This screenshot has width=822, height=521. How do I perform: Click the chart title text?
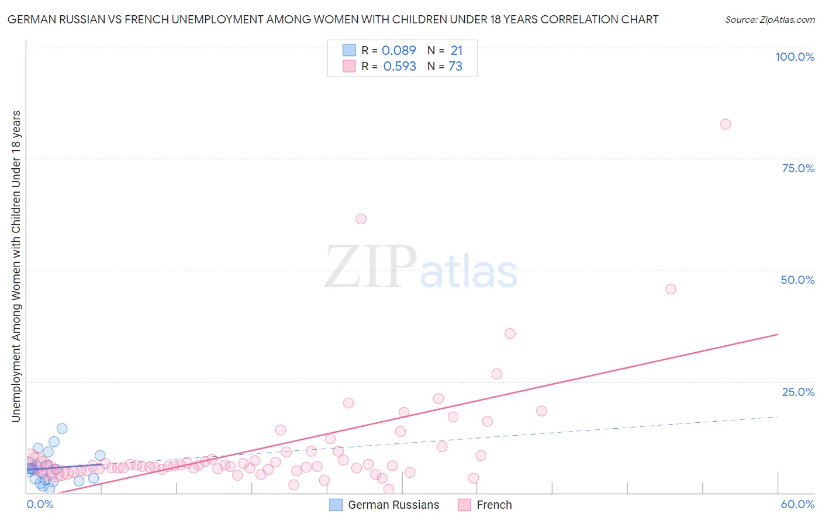tap(333, 19)
